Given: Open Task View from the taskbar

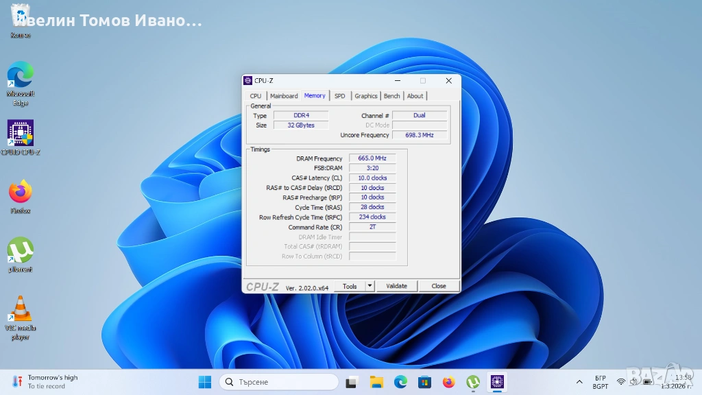Looking at the screenshot, I should [352, 382].
